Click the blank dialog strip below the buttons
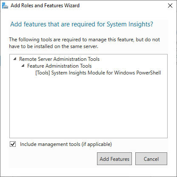 [88, 171]
